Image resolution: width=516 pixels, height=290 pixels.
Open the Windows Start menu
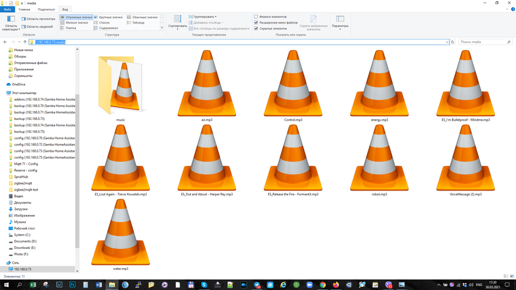[6, 285]
